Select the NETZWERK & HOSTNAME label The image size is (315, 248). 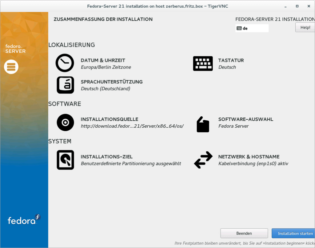tap(249, 157)
